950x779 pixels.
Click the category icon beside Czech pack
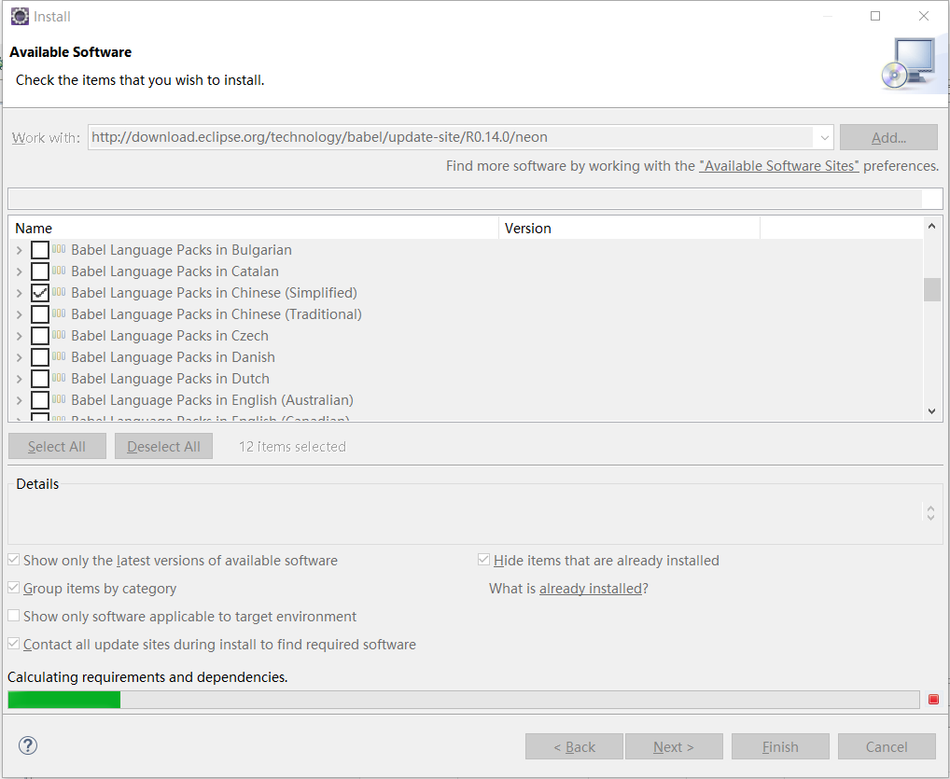click(59, 335)
